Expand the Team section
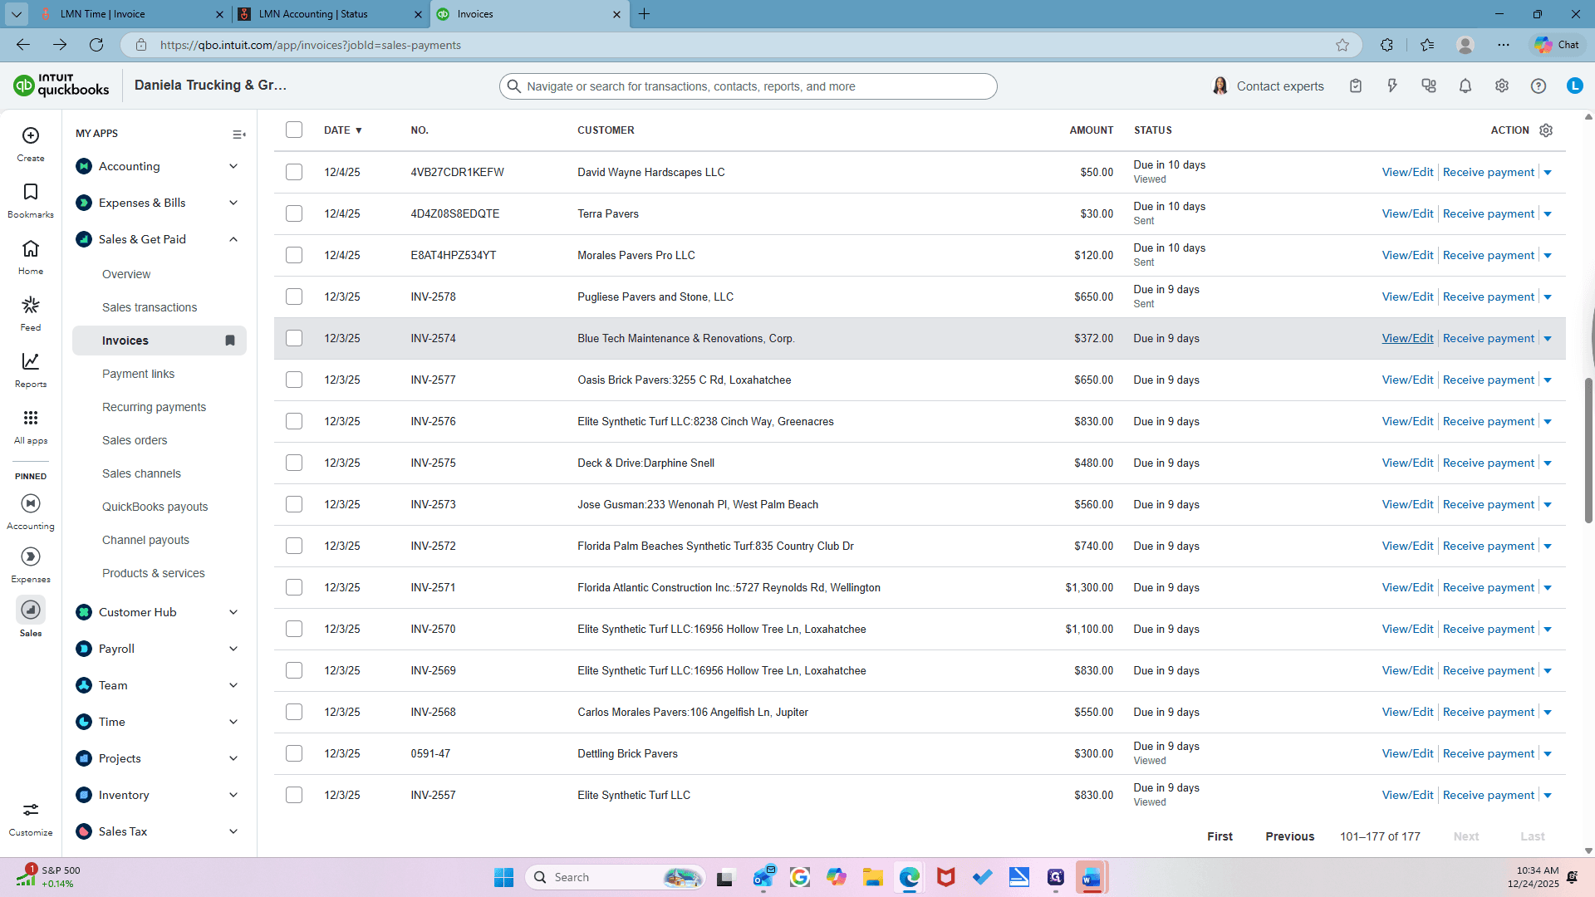 (x=233, y=685)
